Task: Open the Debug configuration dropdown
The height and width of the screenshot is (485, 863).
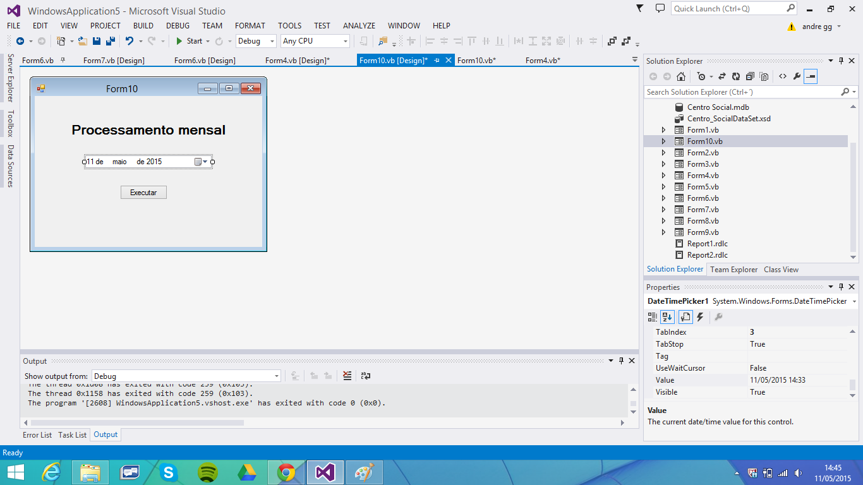Action: (256, 41)
